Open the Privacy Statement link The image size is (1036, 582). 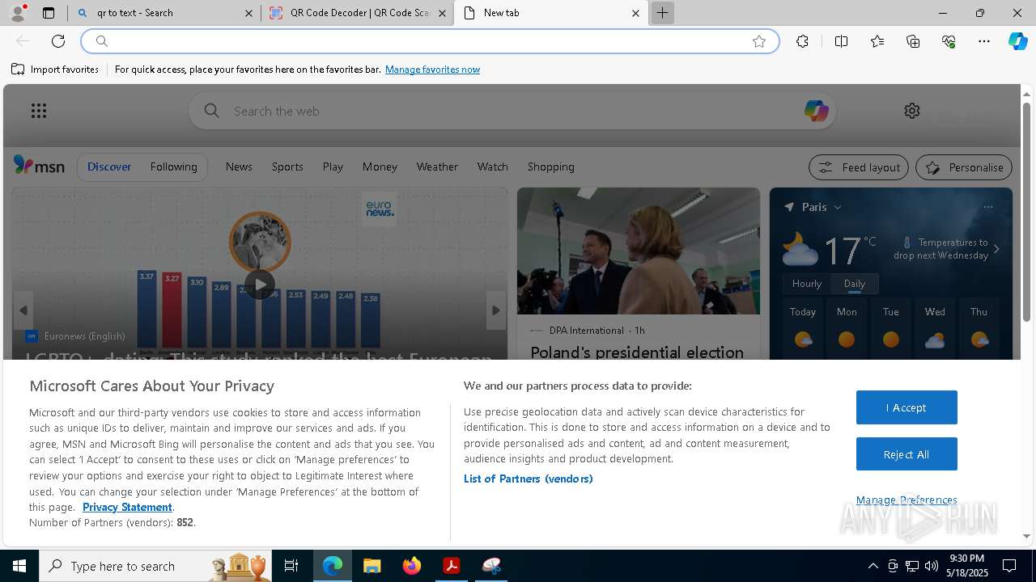[127, 507]
